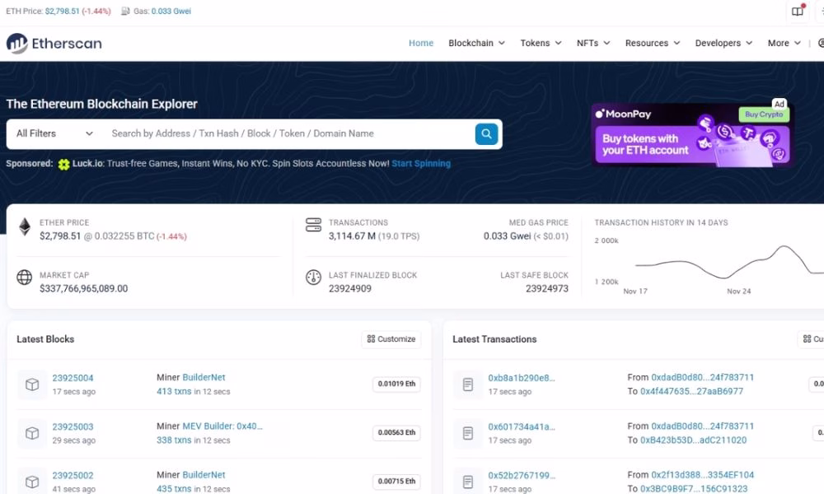This screenshot has width=824, height=494.
Task: Click the blue search magnifier button
Action: pos(486,134)
